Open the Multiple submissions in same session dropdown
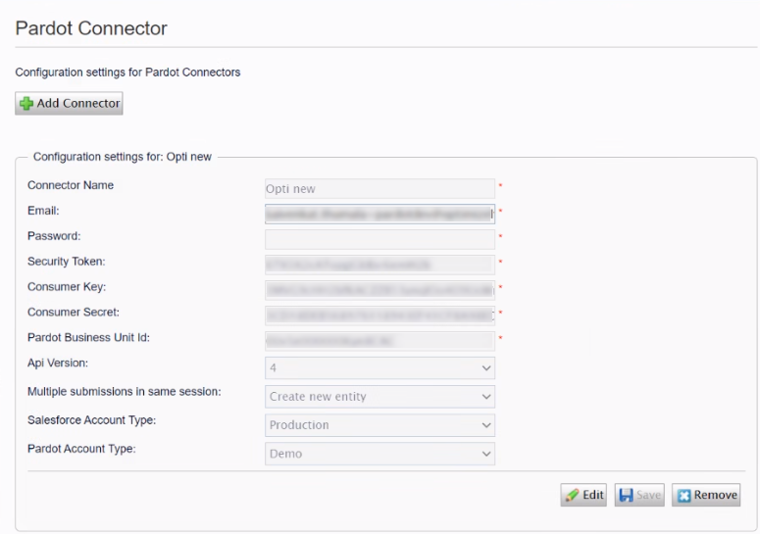 380,397
